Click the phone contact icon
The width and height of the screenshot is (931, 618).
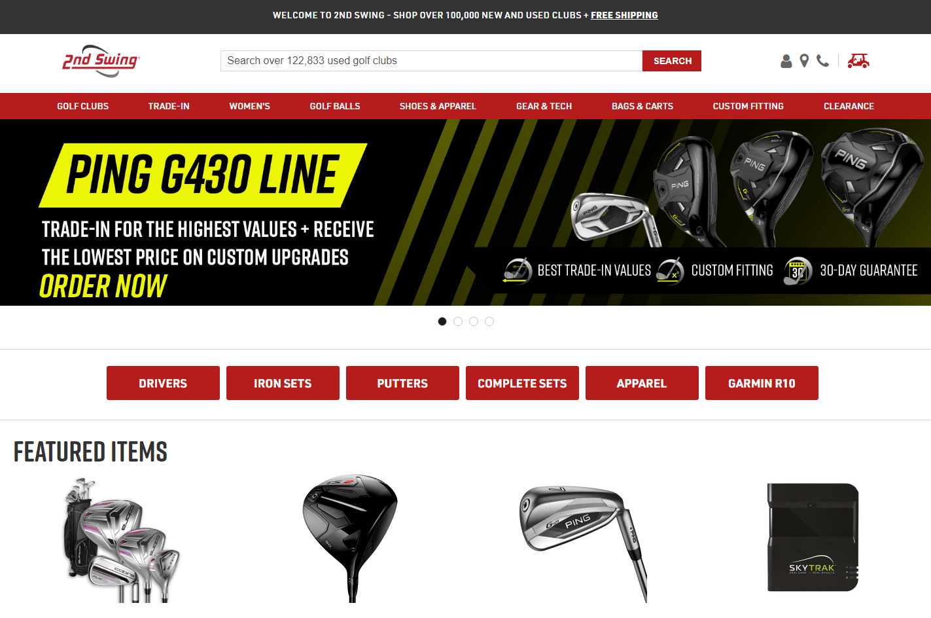822,61
